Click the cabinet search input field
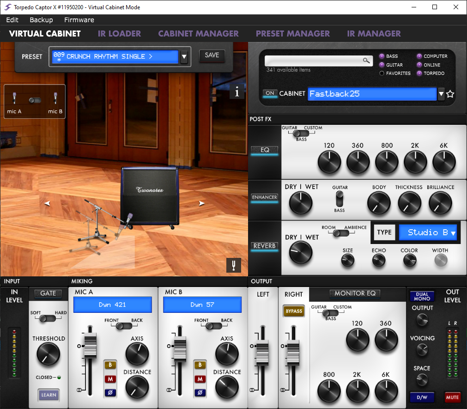The height and width of the screenshot is (409, 467). [318, 61]
